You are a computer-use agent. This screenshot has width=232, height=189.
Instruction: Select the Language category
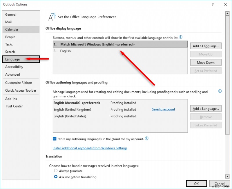tap(21, 59)
